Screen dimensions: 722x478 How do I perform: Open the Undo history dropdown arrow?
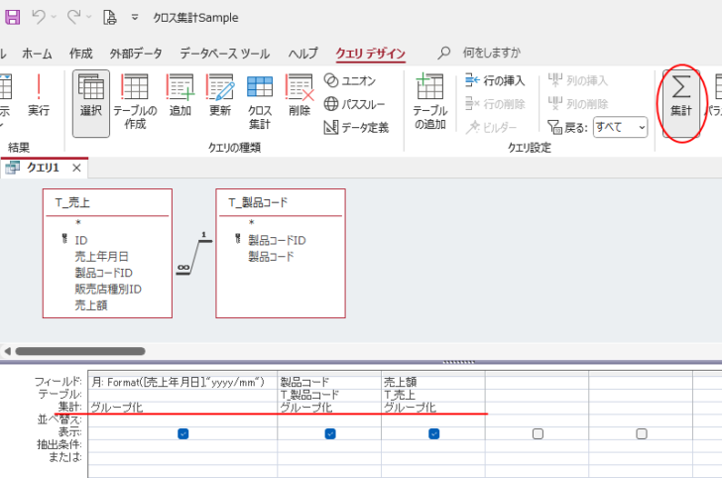point(54,17)
